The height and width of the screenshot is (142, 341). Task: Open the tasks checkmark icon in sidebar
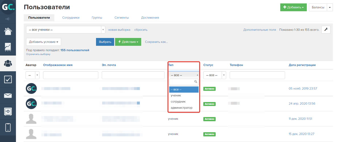[8, 79]
